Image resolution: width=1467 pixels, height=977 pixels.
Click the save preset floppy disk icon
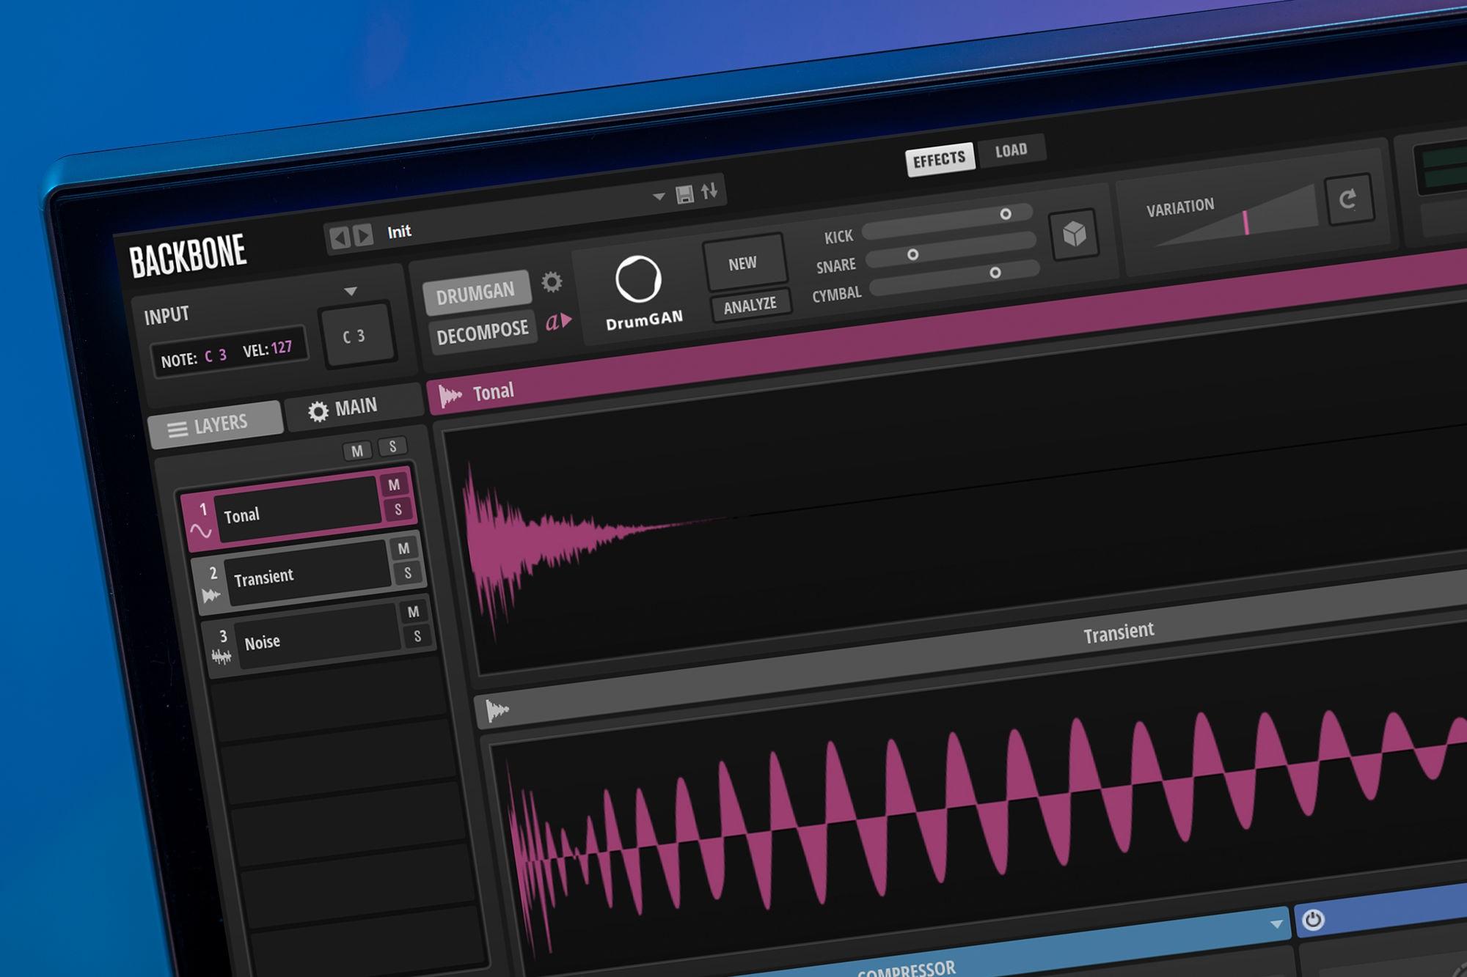pyautogui.click(x=684, y=194)
